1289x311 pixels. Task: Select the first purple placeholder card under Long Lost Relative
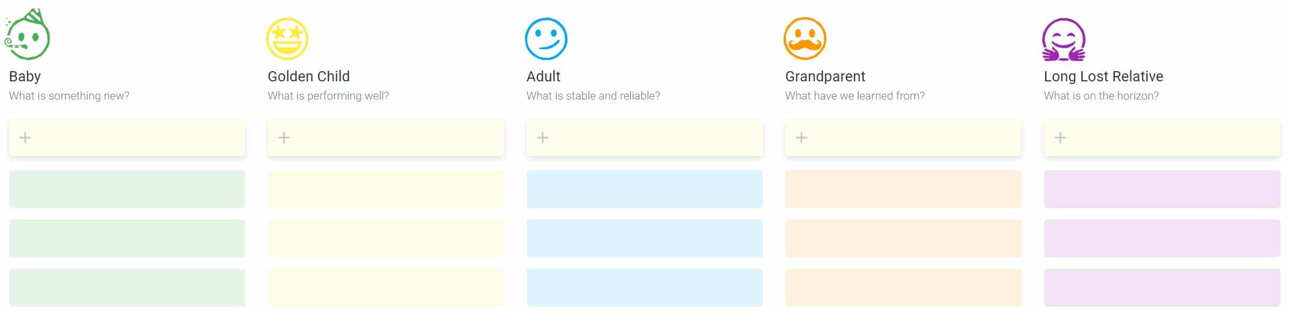click(1162, 189)
